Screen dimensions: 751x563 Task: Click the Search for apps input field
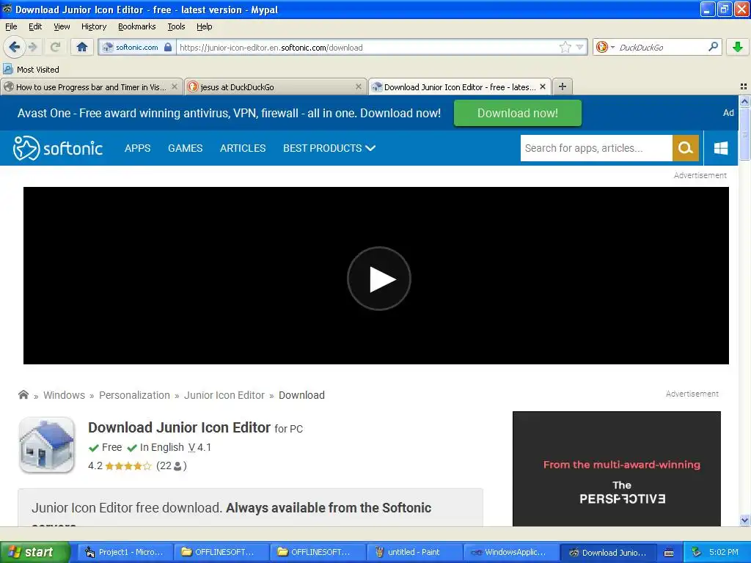coord(596,148)
